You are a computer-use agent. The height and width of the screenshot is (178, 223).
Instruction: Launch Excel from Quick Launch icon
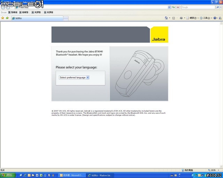coord(41,176)
